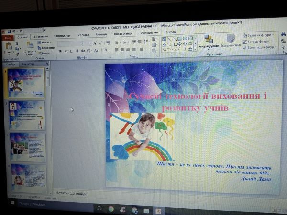Click the Paste (Вставити) clipboard icon
This screenshot has width=287, height=215.
tap(9, 46)
